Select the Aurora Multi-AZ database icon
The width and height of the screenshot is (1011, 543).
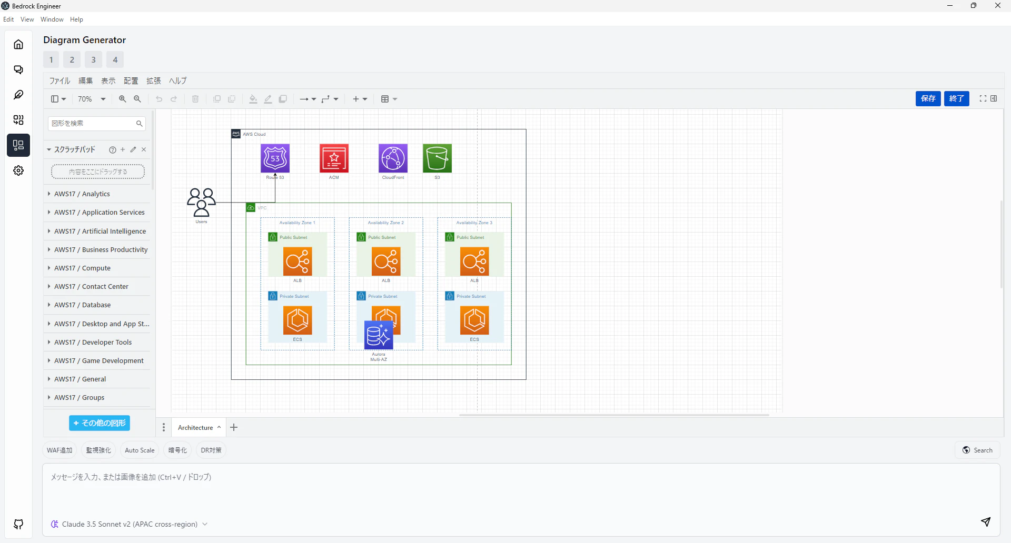[x=379, y=335]
